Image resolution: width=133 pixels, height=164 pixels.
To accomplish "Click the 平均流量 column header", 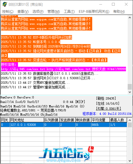I will pyautogui.click(x=100, y=120).
